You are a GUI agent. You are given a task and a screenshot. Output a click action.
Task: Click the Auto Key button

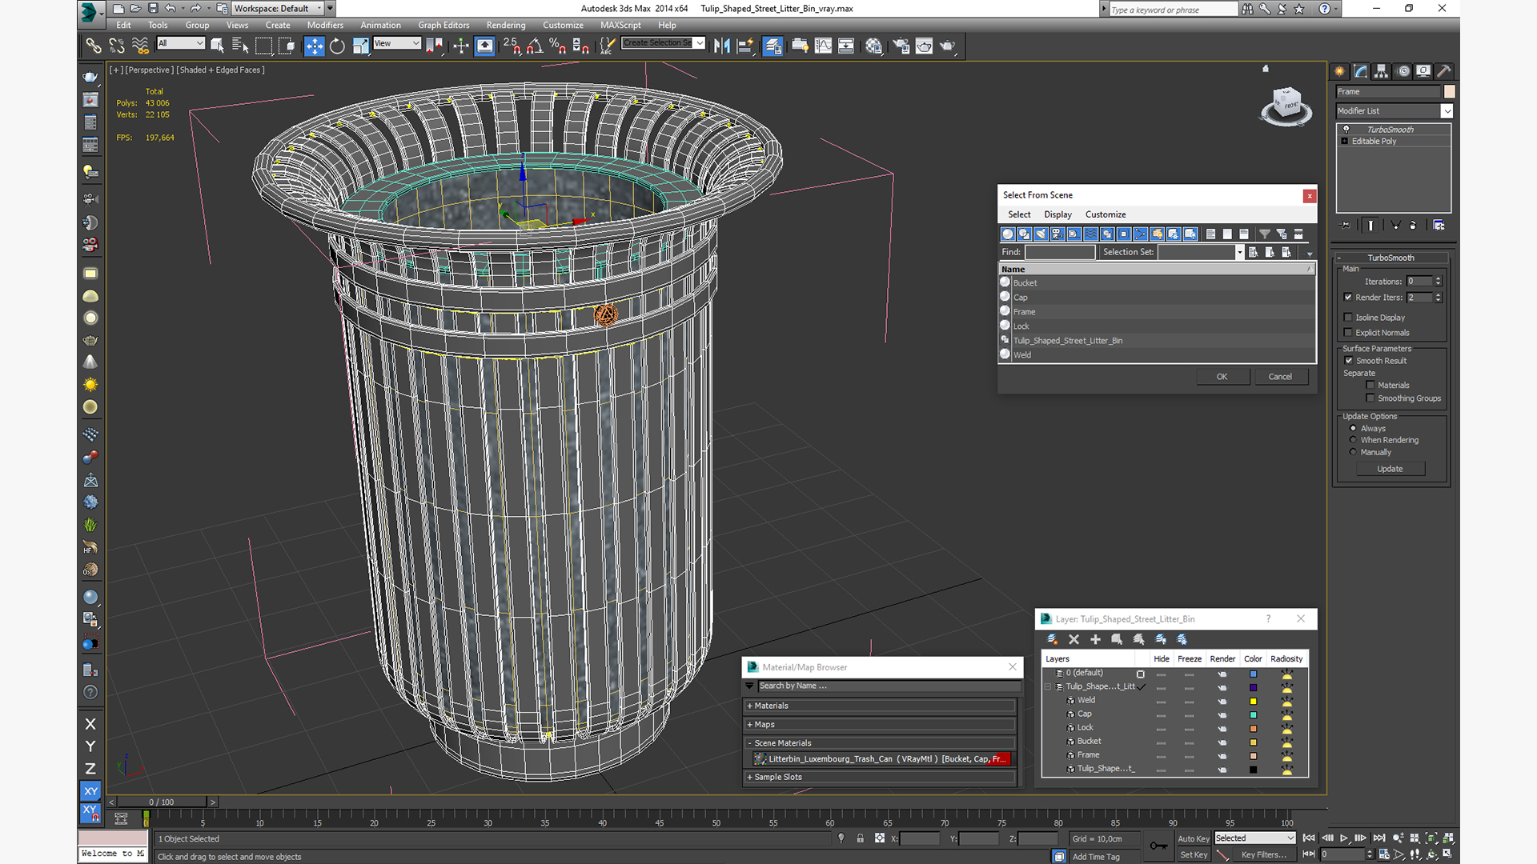tap(1194, 838)
